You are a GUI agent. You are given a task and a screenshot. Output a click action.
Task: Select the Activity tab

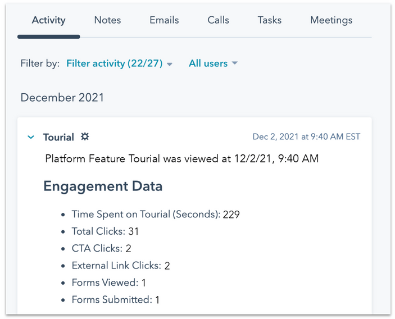[x=49, y=20]
